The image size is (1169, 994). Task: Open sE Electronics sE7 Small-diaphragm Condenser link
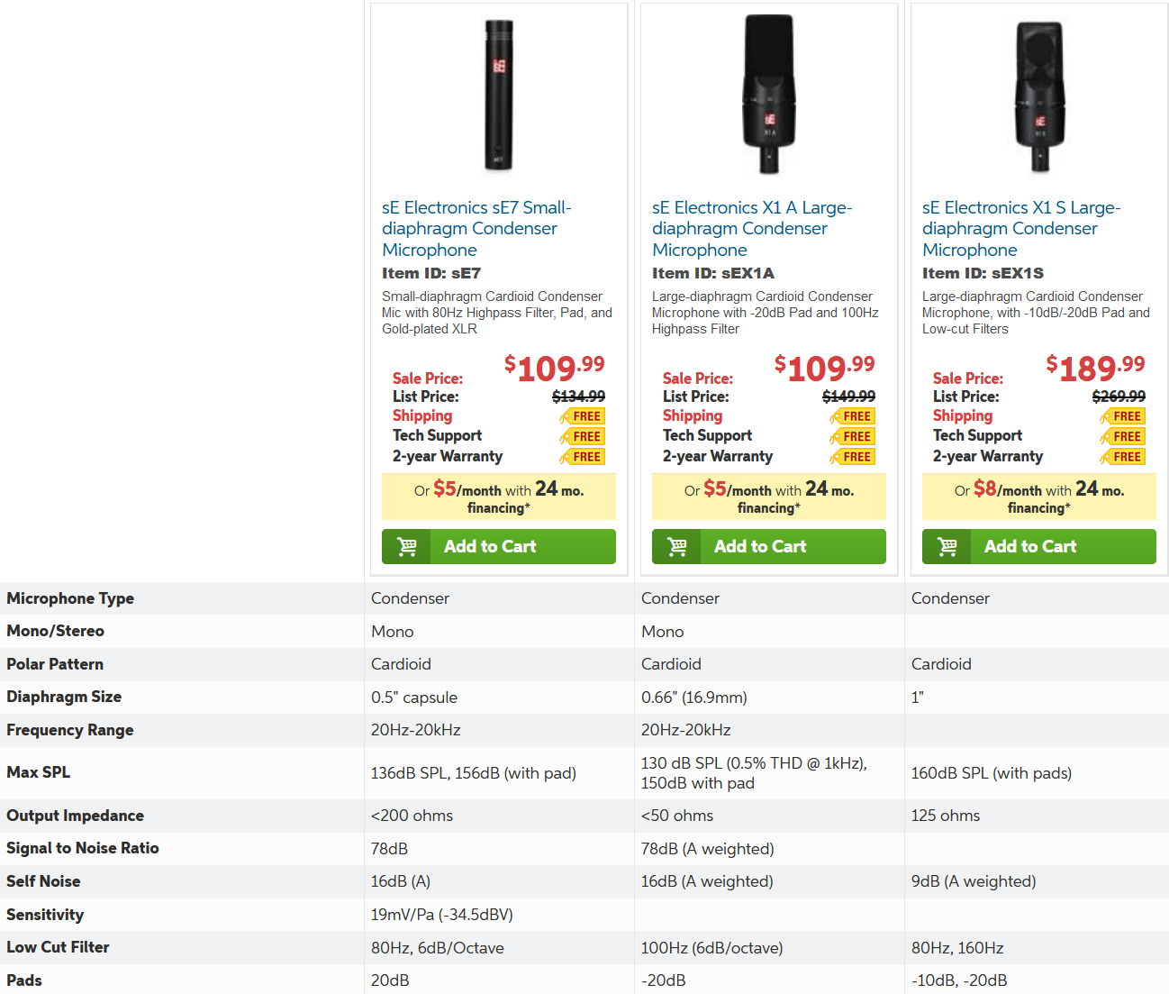[x=476, y=229]
